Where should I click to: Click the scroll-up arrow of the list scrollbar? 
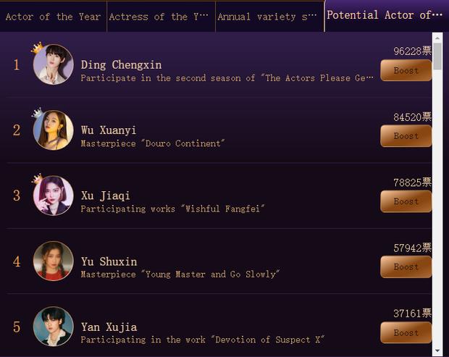pyautogui.click(x=437, y=37)
